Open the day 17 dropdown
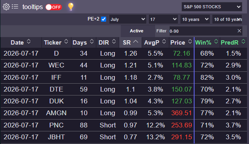This screenshot has height=144, width=249. pos(163,19)
